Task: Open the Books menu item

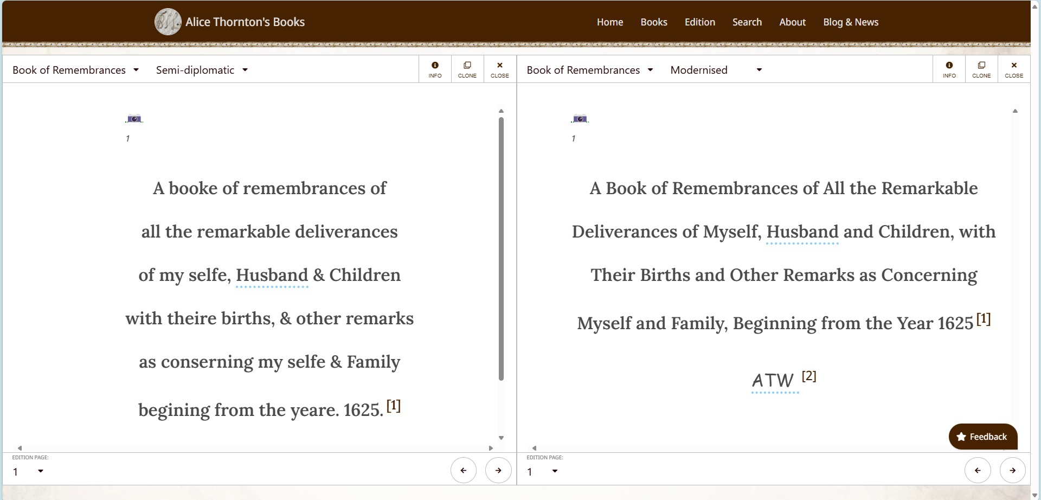Action: pos(654,22)
